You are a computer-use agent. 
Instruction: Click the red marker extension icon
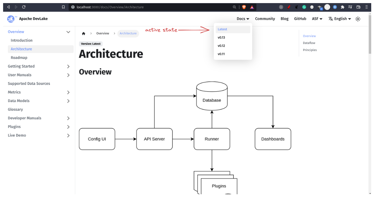coord(289,7)
